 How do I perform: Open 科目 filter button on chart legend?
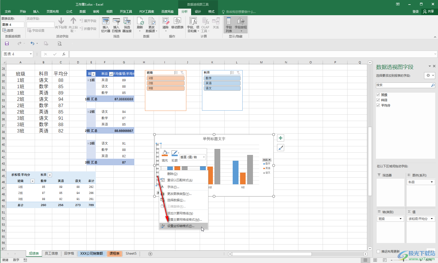click(267, 160)
